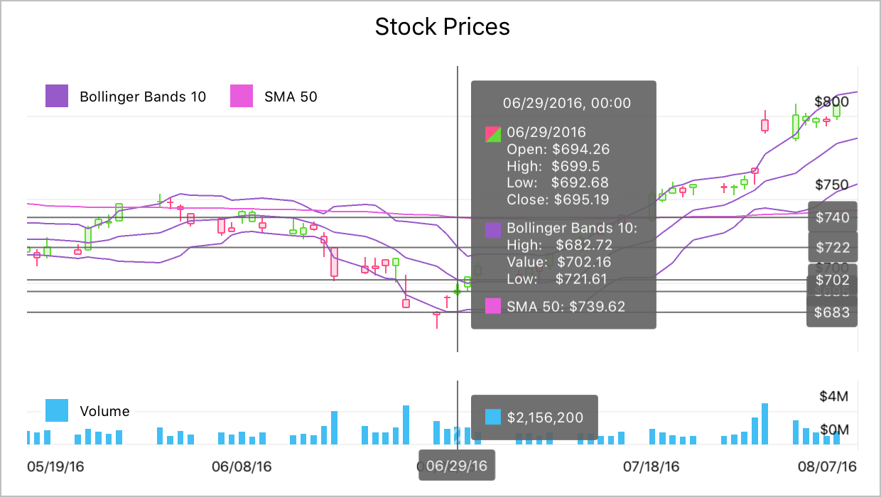Click the $683 price axis marker
This screenshot has width=881, height=497.
pyautogui.click(x=832, y=312)
